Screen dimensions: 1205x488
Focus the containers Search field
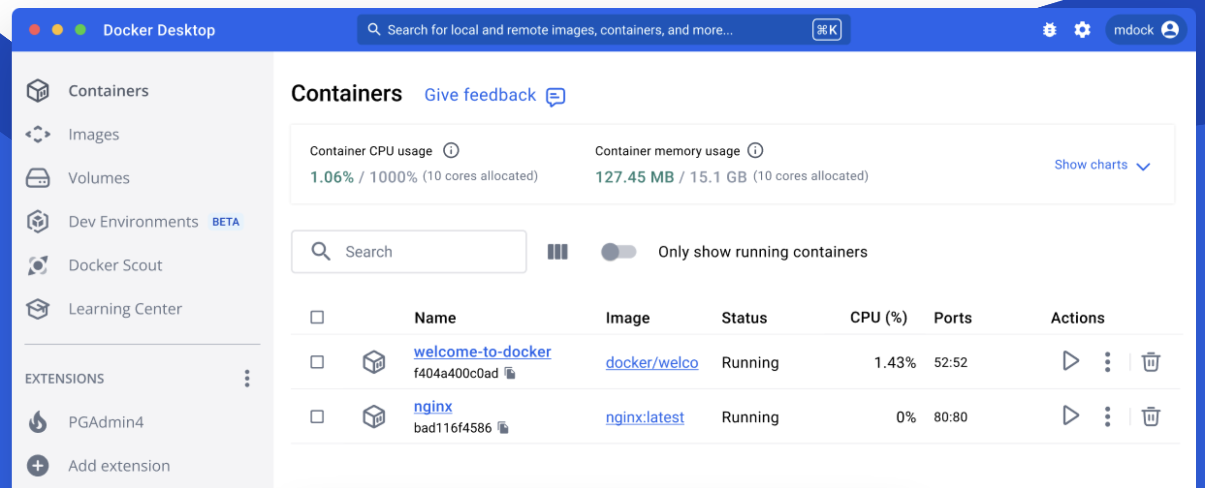click(x=409, y=252)
